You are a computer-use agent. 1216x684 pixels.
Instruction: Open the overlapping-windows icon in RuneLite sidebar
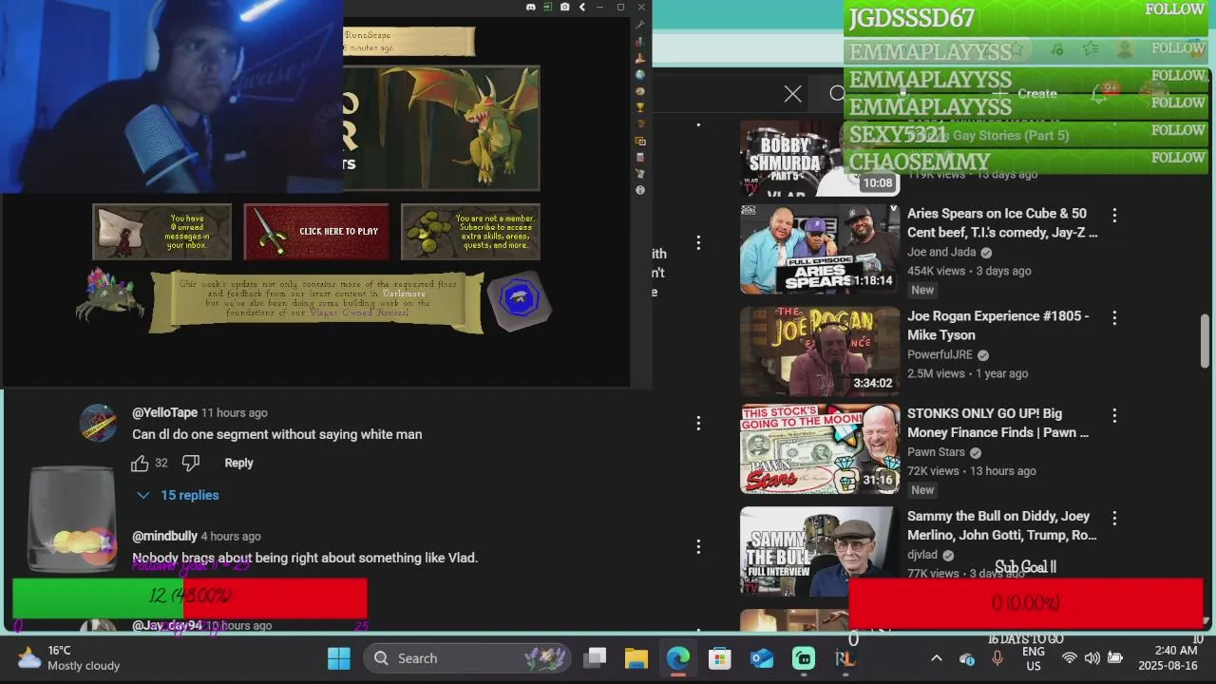(x=640, y=141)
